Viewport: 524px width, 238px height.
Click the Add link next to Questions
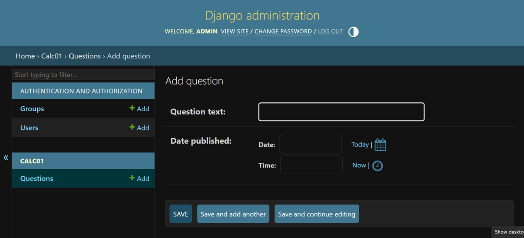pyautogui.click(x=139, y=178)
